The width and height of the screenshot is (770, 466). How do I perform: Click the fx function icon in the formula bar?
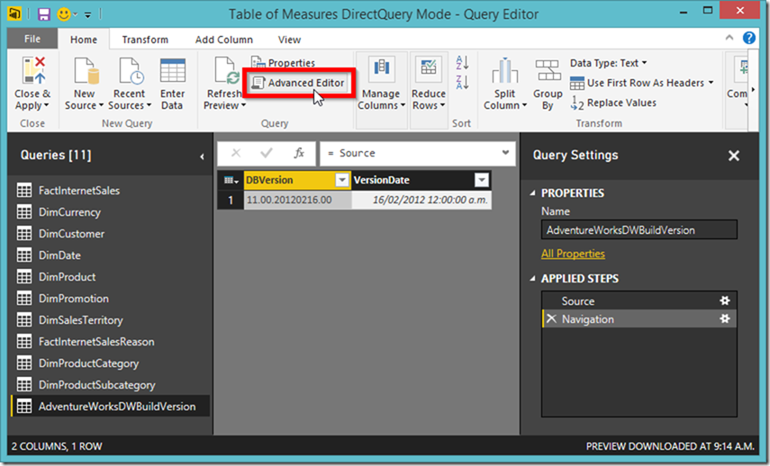click(299, 153)
